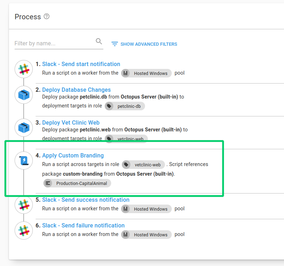Click script icon for Apply Custom Branding
The height and width of the screenshot is (266, 284).
pyautogui.click(x=24, y=161)
